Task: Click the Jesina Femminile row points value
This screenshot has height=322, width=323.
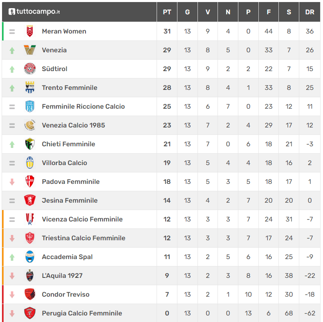Action: pos(167,200)
